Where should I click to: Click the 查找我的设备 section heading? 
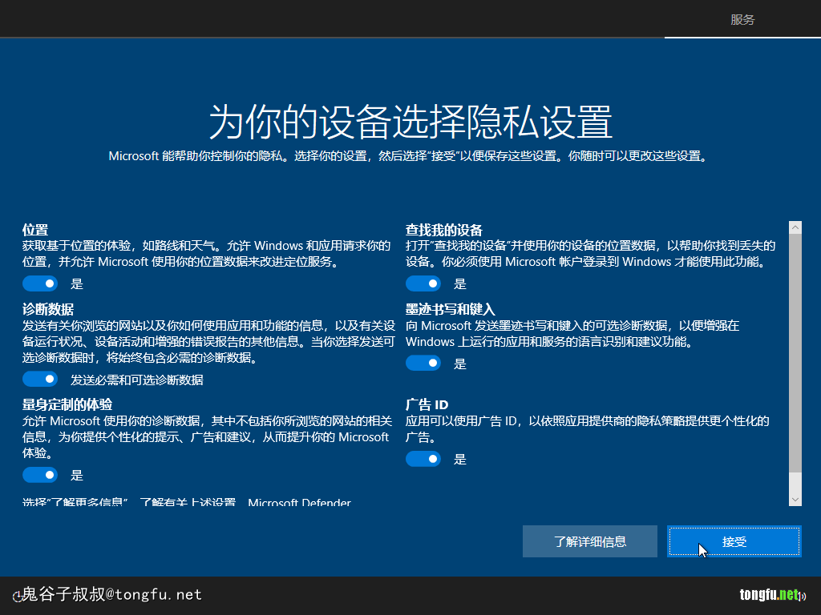pos(444,230)
